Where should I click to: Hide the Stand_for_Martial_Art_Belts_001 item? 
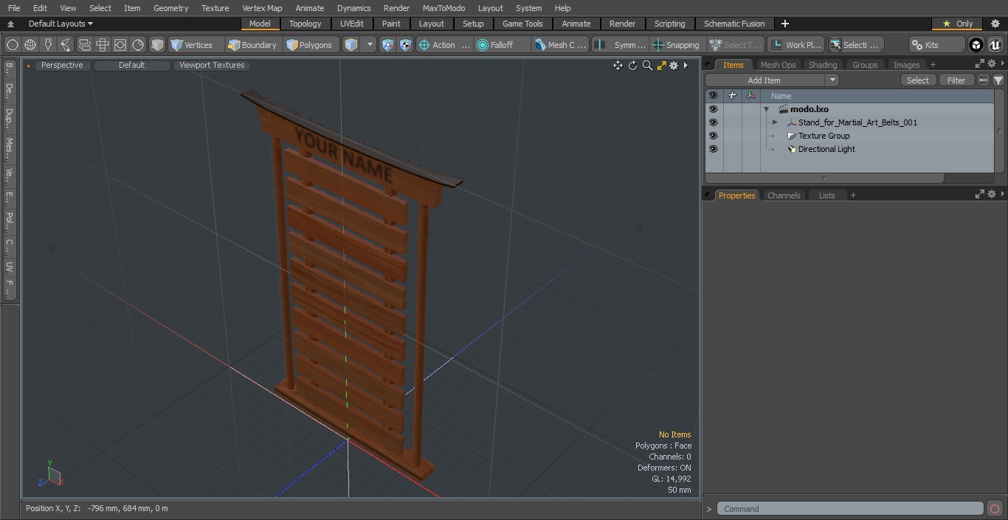pyautogui.click(x=713, y=122)
